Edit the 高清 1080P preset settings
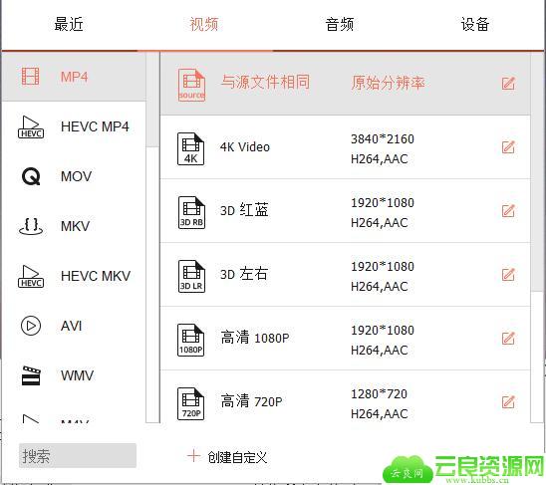This screenshot has height=485, width=546. [508, 338]
